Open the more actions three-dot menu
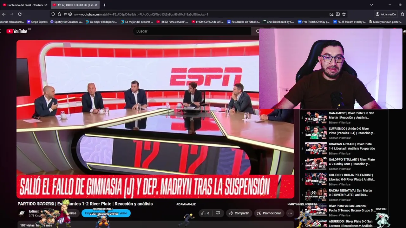Image resolution: width=406 pixels, height=228 pixels. coord(290,213)
